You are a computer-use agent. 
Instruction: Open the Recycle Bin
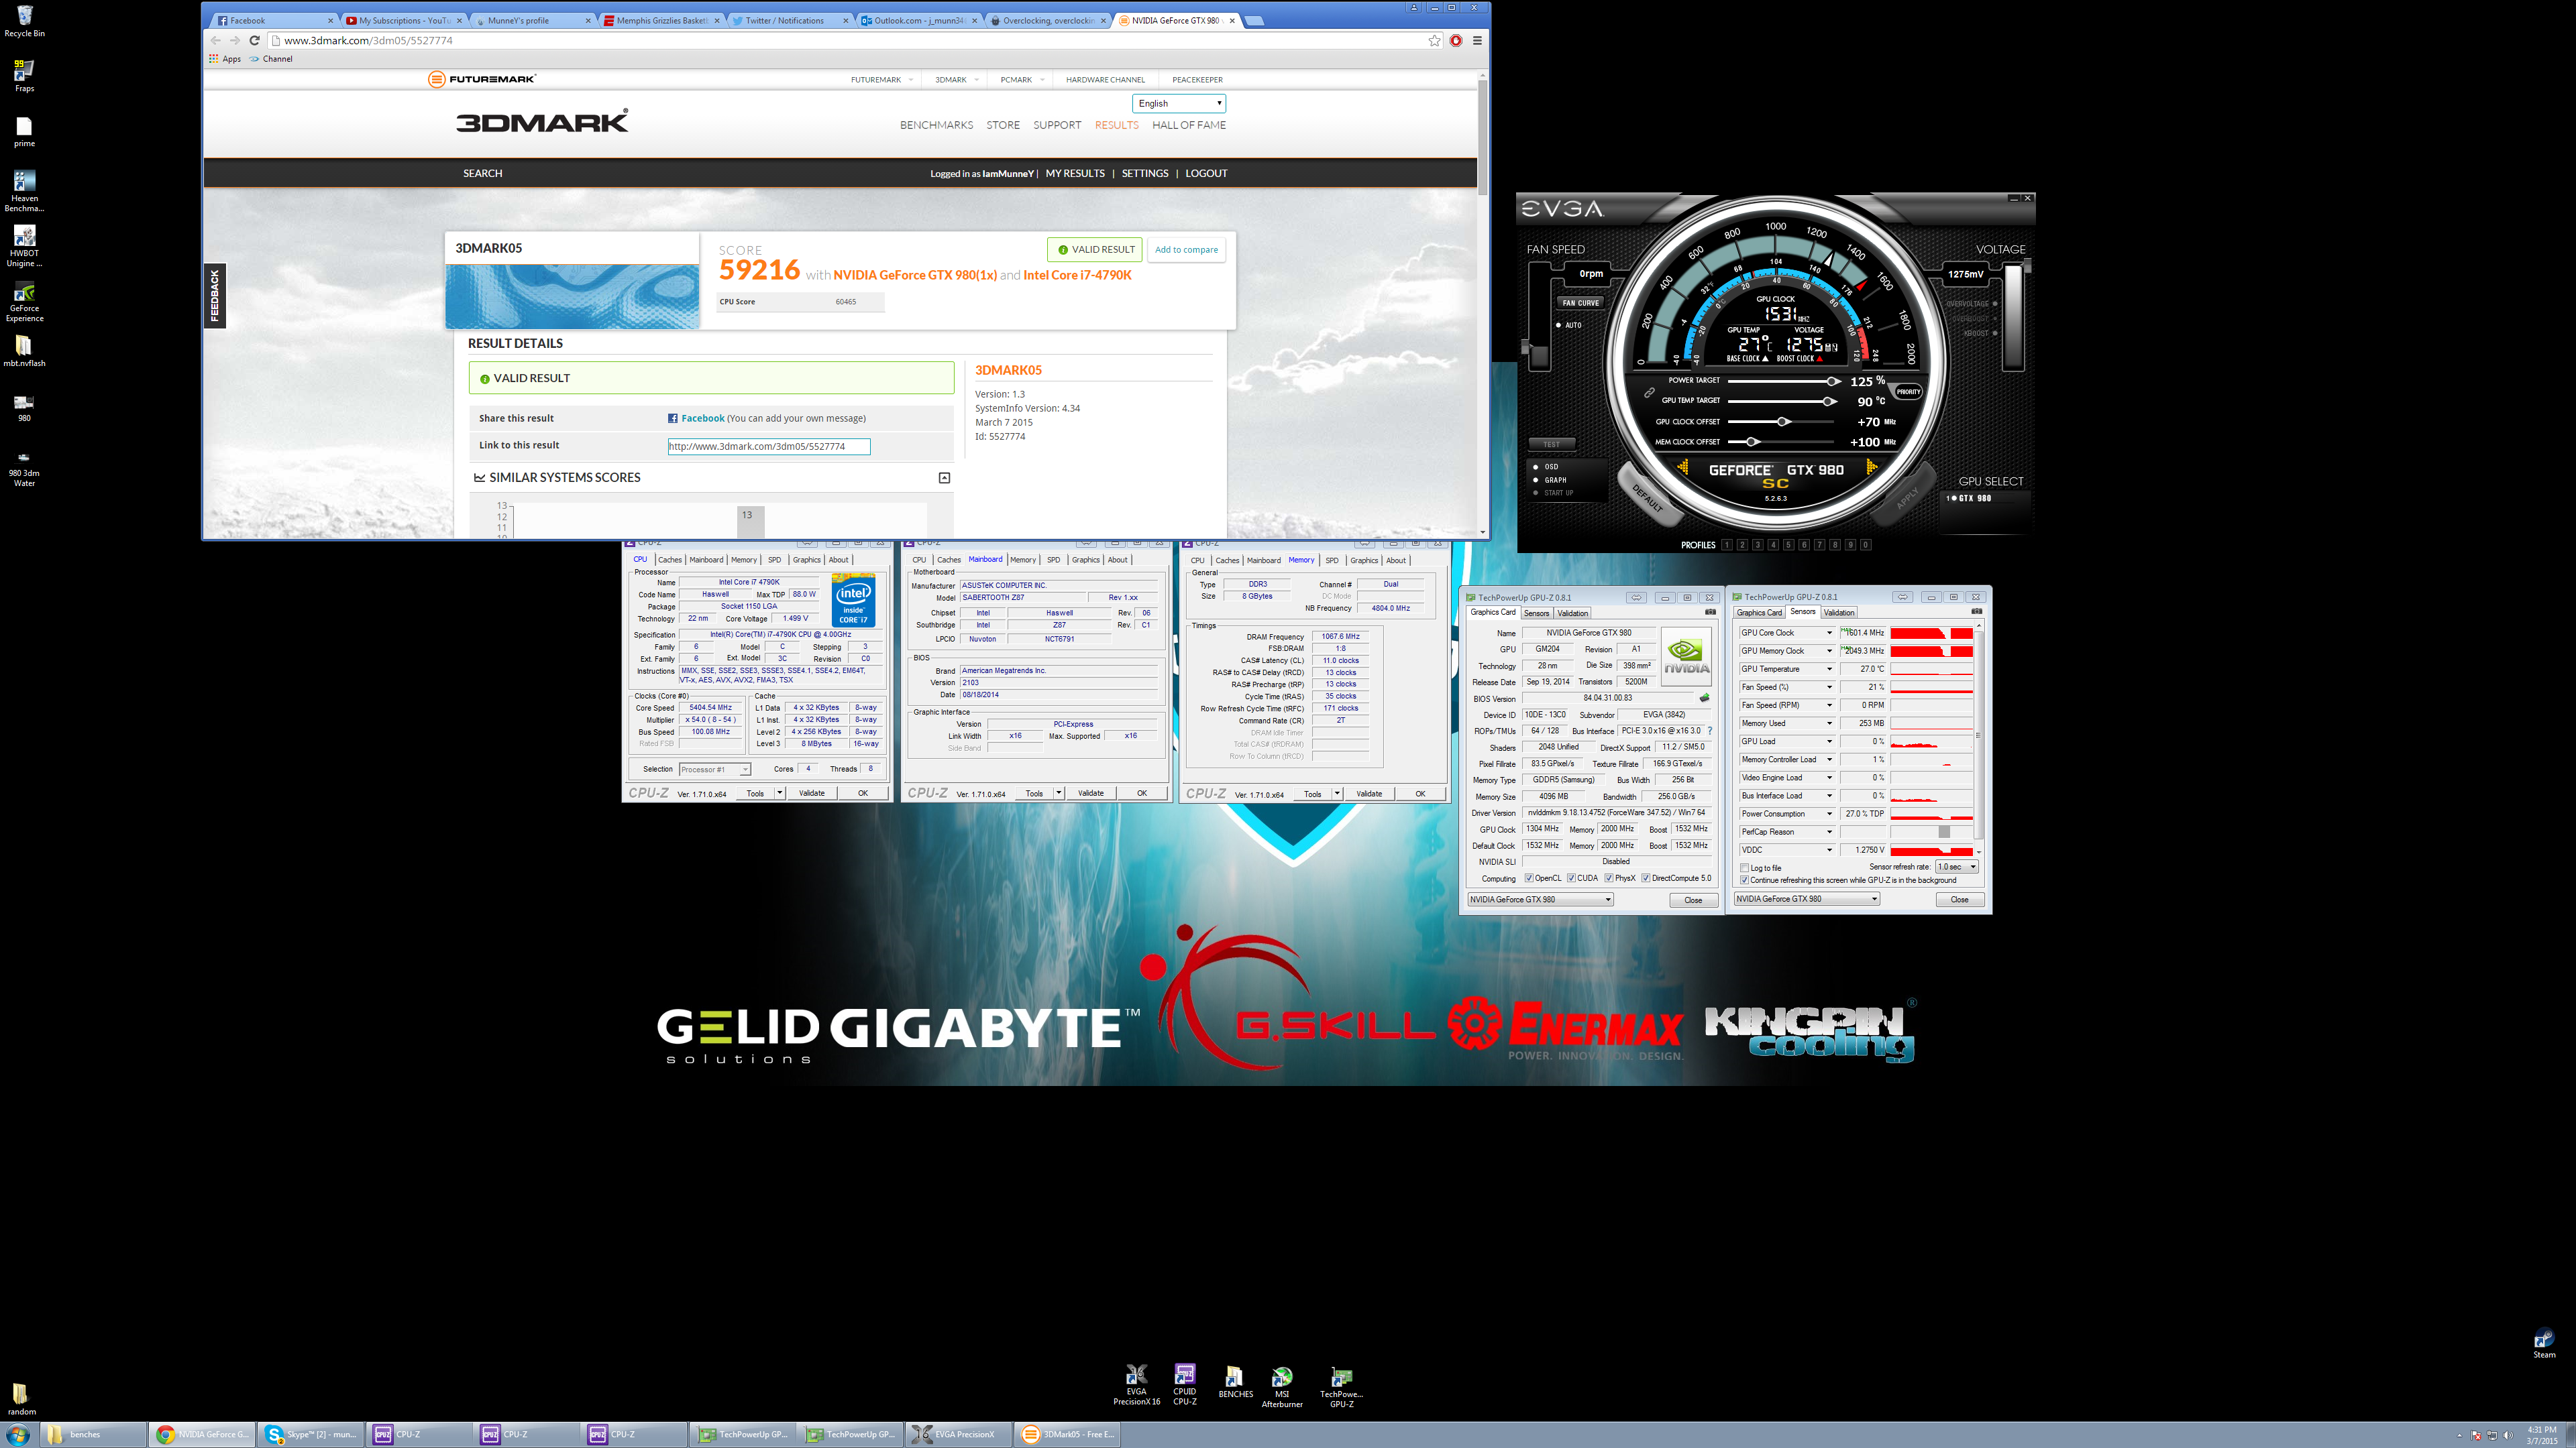pyautogui.click(x=24, y=21)
